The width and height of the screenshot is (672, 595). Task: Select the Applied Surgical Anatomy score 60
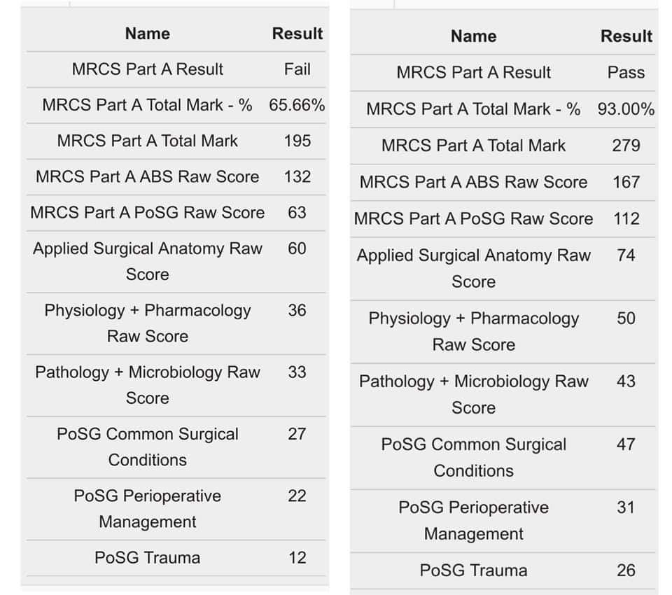pyautogui.click(x=297, y=248)
